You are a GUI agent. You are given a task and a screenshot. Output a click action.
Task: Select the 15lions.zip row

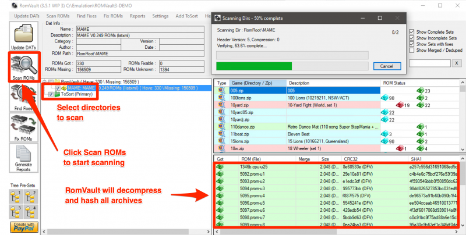click(337, 141)
